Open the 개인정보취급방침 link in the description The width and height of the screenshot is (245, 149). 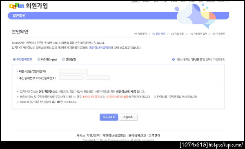[x=100, y=47]
